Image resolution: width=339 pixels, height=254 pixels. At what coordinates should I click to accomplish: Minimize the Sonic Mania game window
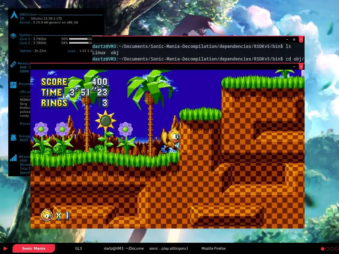point(294,67)
